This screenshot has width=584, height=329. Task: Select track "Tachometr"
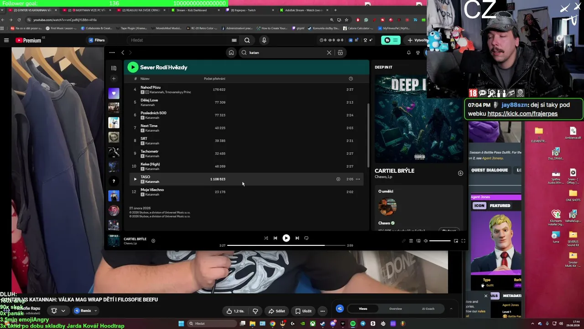pyautogui.click(x=150, y=151)
